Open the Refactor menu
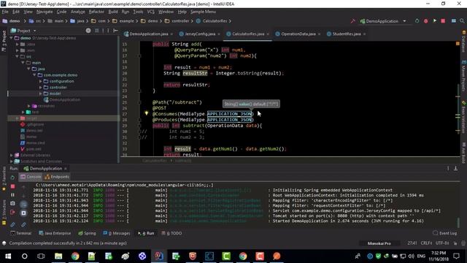Image resolution: width=467 pixels, height=263 pixels. pyautogui.click(x=96, y=12)
